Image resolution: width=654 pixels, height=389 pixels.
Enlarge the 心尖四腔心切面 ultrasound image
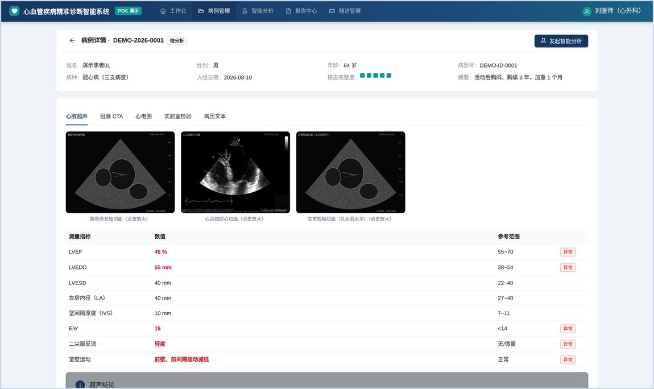235,172
